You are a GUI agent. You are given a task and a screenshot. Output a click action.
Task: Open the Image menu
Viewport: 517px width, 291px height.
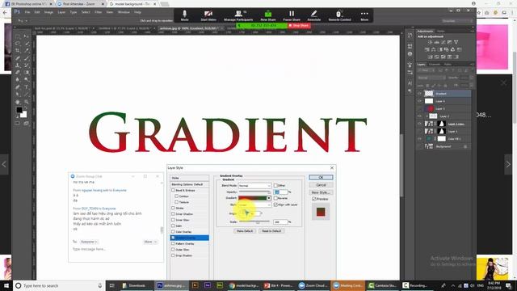click(48, 12)
